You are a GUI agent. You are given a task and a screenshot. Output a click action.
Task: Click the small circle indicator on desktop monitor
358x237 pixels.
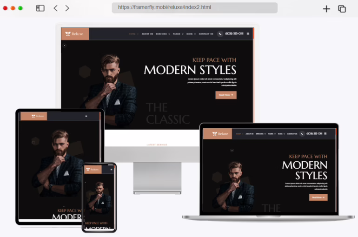pyautogui.click(x=64, y=46)
